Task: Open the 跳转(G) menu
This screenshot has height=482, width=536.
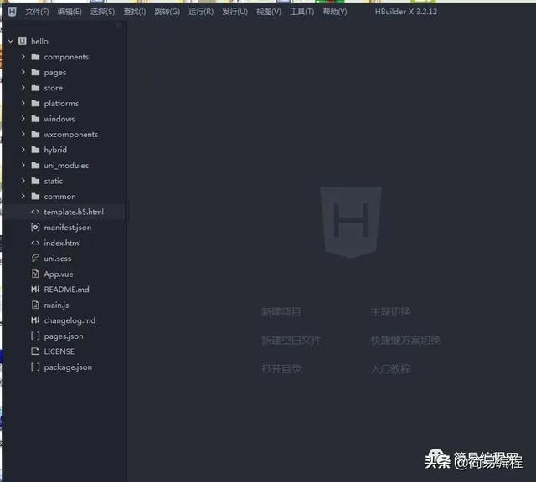Action: point(167,12)
